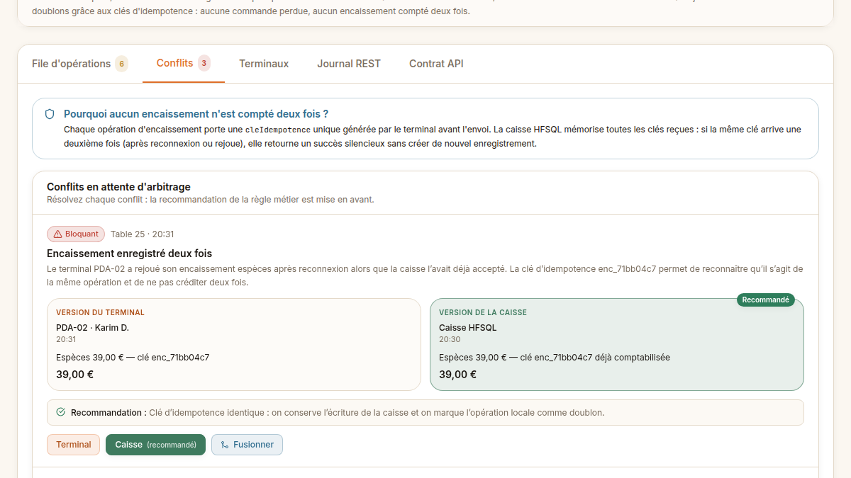The width and height of the screenshot is (851, 478).
Task: Click the 'Caisse HFSQL' text in the caisse card
Action: click(x=468, y=328)
